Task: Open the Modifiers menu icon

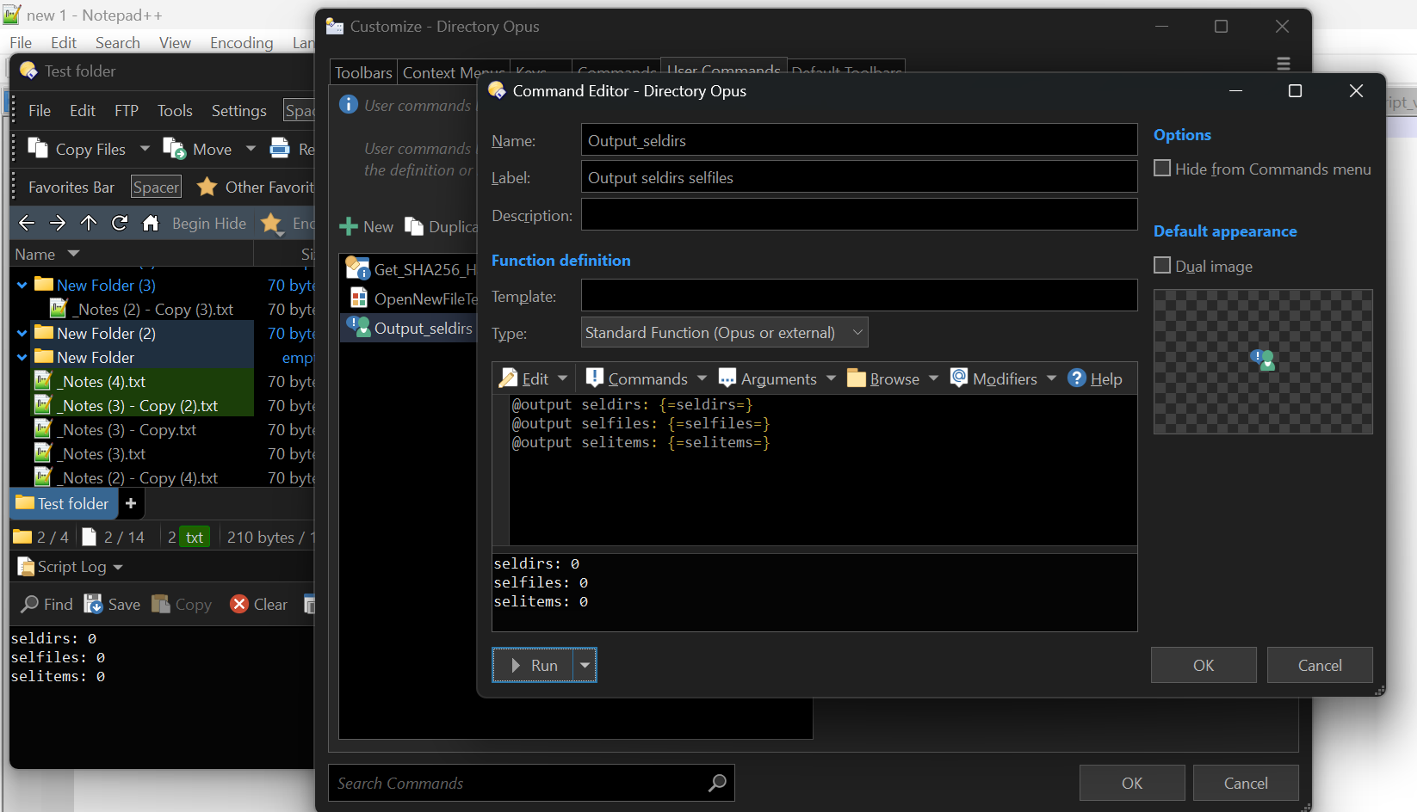Action: point(959,378)
